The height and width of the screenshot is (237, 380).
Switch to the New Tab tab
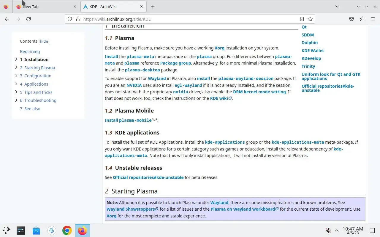(x=46, y=7)
